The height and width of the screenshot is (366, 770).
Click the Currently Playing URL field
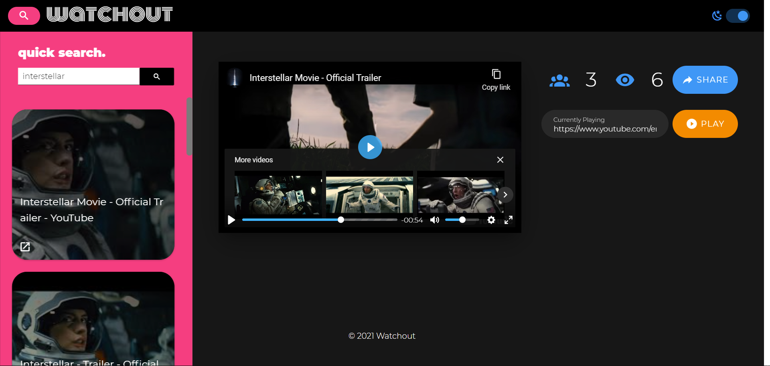click(x=605, y=124)
